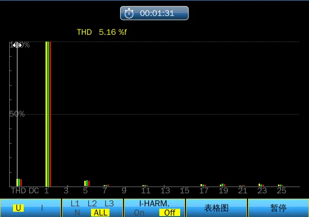Viewport: 309px width, 217px height.
Task: Click the 50% axis label
Action: point(17,114)
